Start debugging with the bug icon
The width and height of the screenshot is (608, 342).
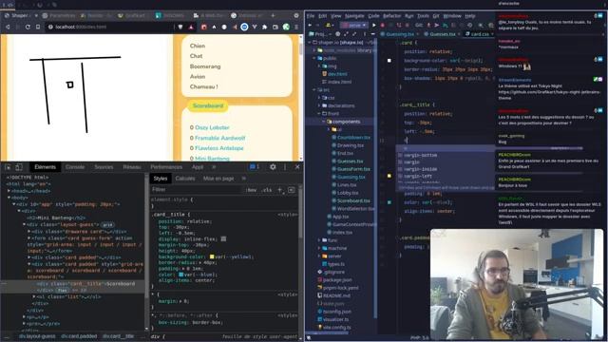click(x=382, y=26)
